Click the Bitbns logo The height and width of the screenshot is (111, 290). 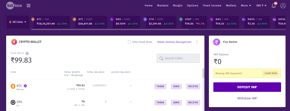(x=14, y=6)
